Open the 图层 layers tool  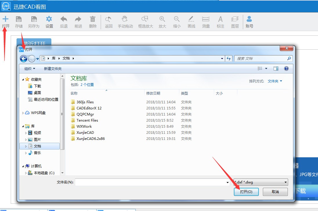click(x=235, y=19)
